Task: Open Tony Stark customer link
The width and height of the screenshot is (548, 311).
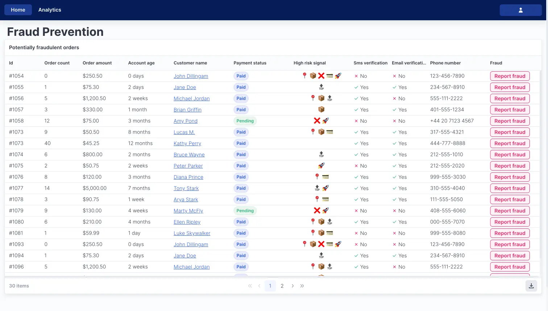Action: pyautogui.click(x=186, y=188)
